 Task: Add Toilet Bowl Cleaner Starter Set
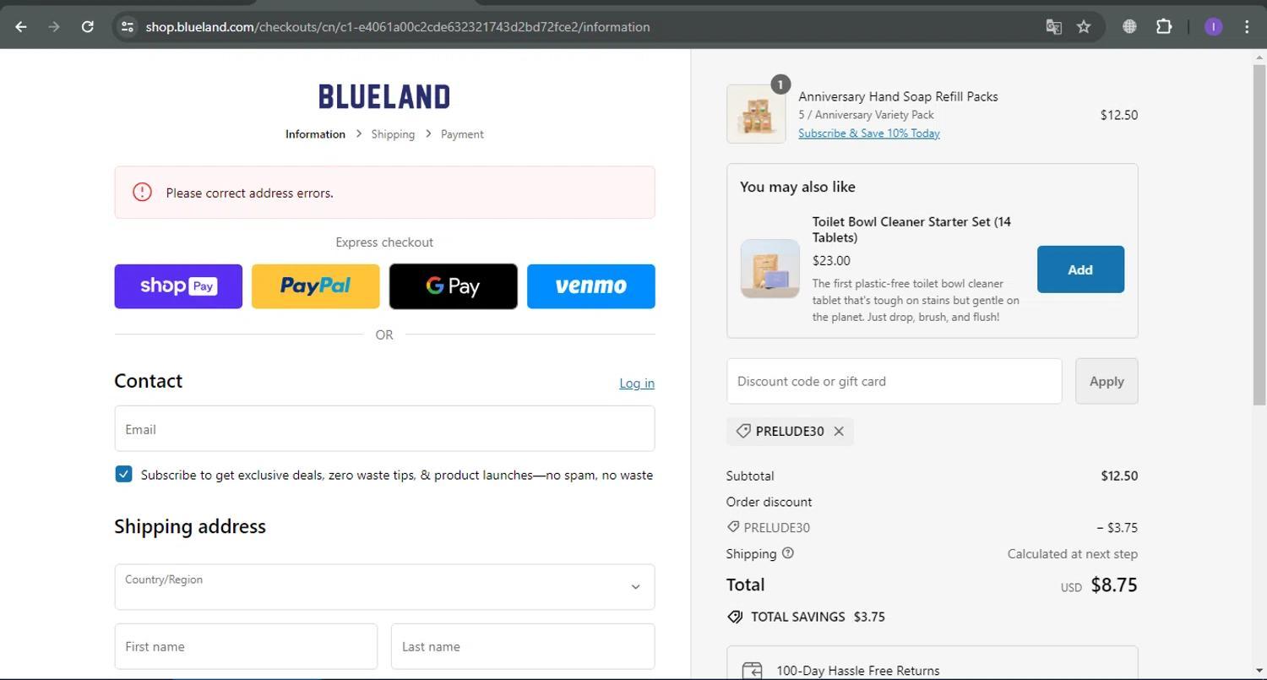tap(1080, 269)
